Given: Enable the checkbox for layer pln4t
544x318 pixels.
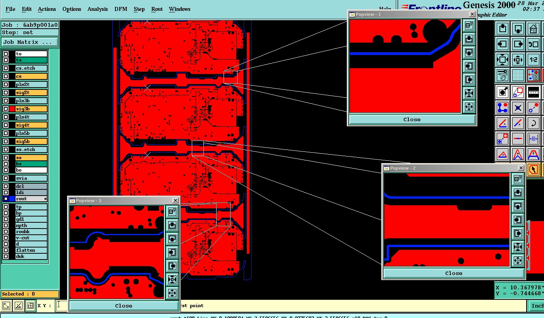Looking at the screenshot, I should click(x=6, y=117).
